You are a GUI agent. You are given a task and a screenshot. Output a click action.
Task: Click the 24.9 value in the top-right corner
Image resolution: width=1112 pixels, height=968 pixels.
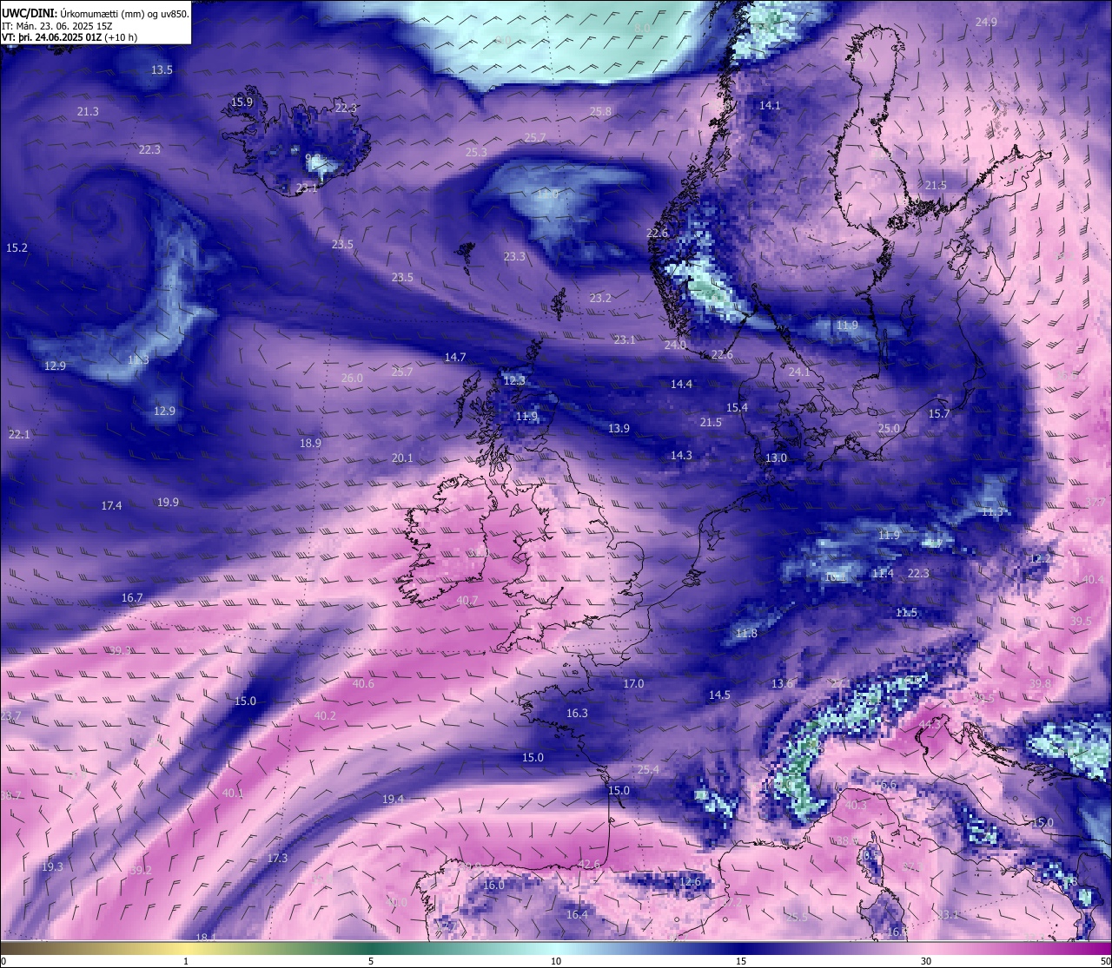[x=986, y=23]
